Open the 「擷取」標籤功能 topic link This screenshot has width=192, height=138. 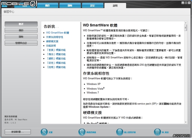[x=56, y=59]
